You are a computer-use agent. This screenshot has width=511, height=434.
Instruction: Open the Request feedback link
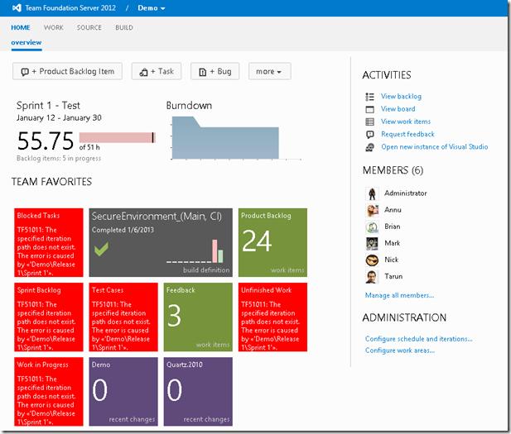pyautogui.click(x=407, y=135)
